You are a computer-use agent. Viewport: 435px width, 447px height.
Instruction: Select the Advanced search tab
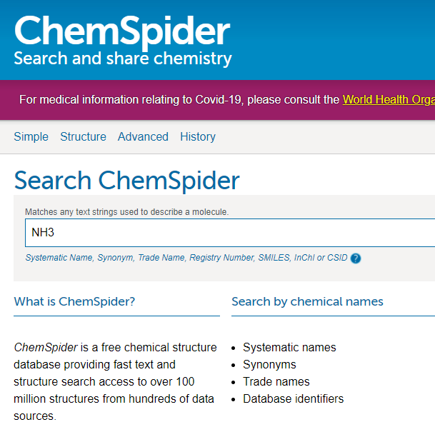click(x=143, y=136)
